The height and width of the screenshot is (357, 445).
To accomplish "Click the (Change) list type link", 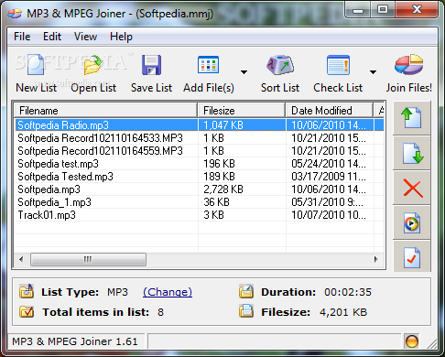I will 168,292.
